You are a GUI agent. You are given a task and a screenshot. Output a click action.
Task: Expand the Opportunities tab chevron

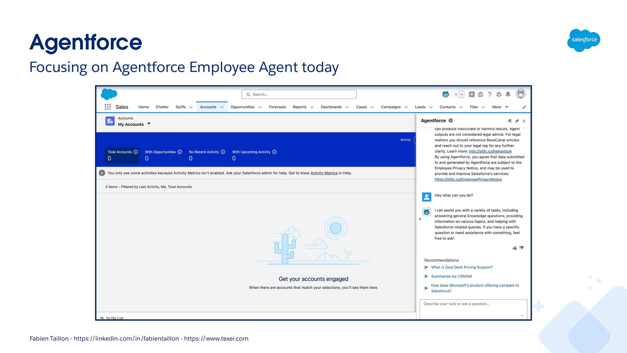pos(260,107)
